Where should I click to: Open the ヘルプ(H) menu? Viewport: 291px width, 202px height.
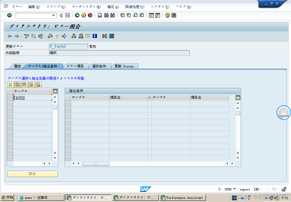tap(184, 7)
